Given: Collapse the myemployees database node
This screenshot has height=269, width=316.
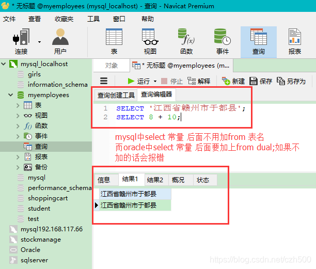Looking at the screenshot, I should click(11, 94).
